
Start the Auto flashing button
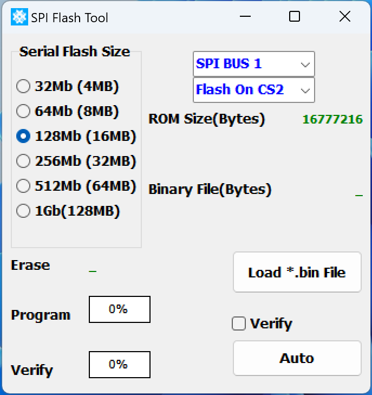tap(297, 358)
